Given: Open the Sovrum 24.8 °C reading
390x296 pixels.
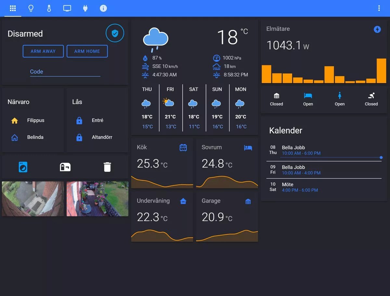Looking at the screenshot, I should coord(217,164).
